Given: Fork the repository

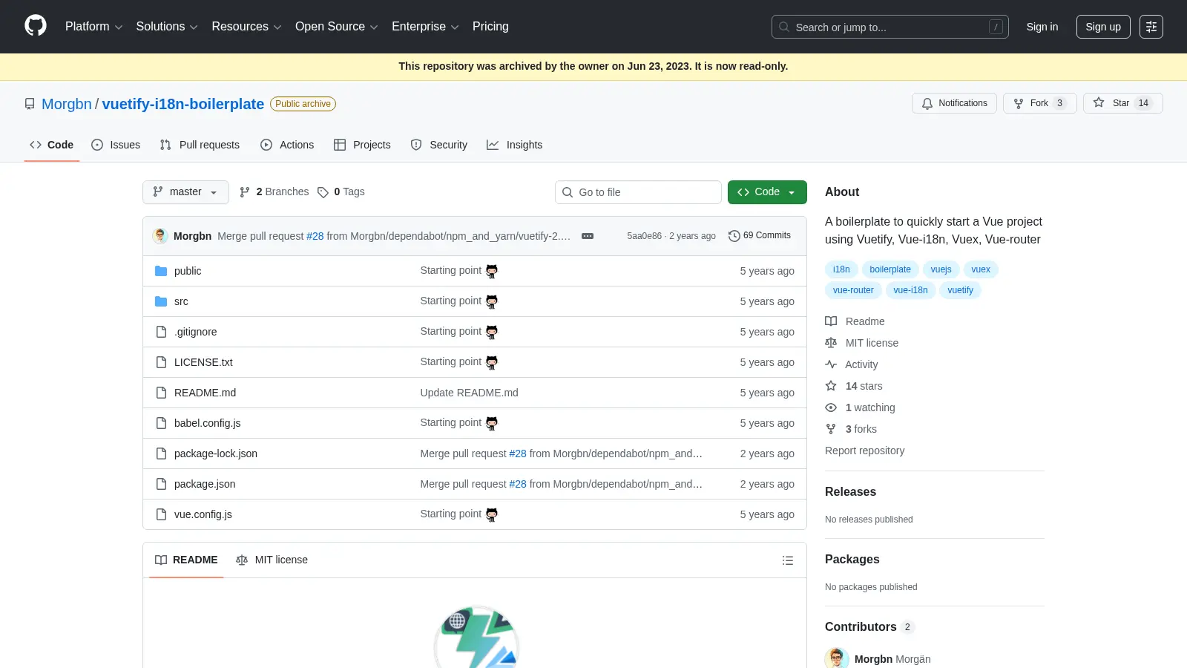Looking at the screenshot, I should coord(1039,103).
